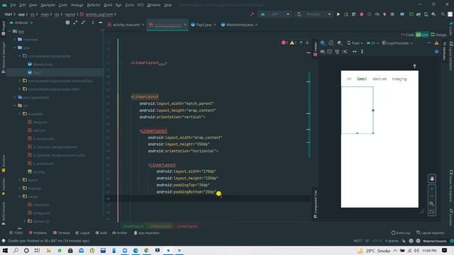
Task: Open the Build menu
Action: tap(108, 5)
